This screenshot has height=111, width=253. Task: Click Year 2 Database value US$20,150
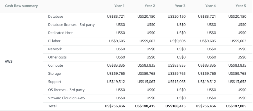pyautogui.click(x=146, y=17)
